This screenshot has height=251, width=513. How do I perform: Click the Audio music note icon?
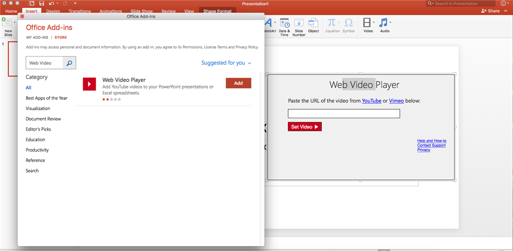383,23
